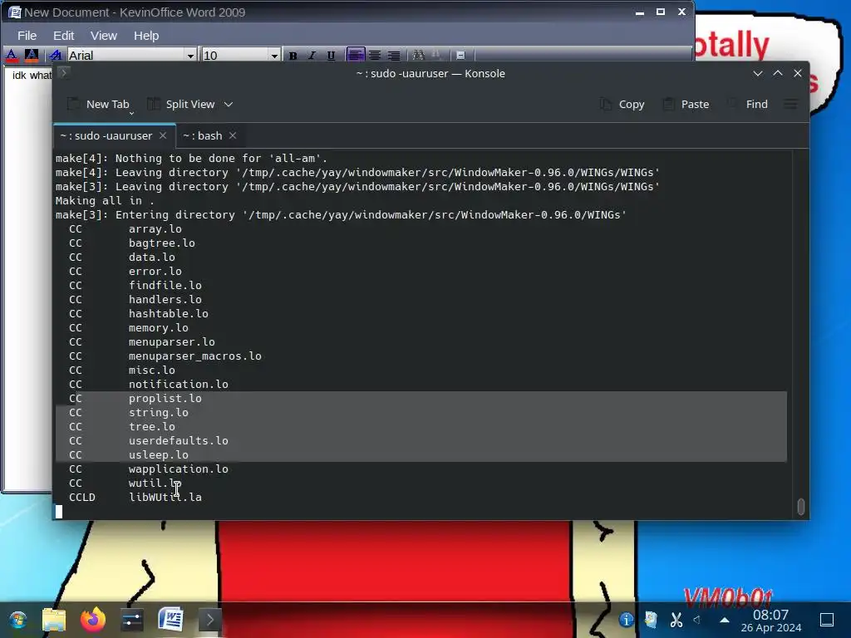This screenshot has height=638, width=851.
Task: Click the blue info tray icon
Action: [626, 620]
